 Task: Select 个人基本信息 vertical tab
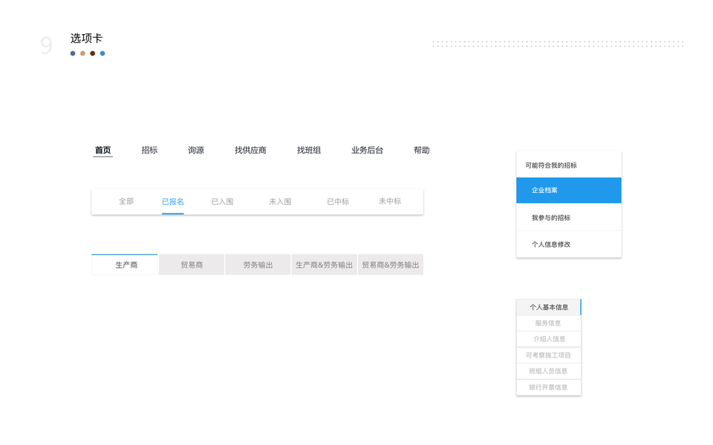[549, 307]
